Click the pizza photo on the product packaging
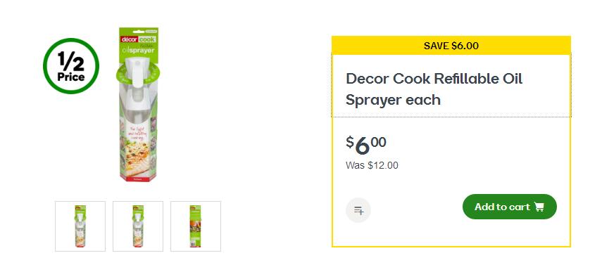The height and width of the screenshot is (265, 602). [x=138, y=155]
